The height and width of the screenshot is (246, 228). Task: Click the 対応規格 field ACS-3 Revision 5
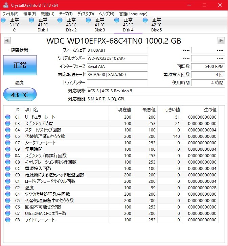point(156,91)
